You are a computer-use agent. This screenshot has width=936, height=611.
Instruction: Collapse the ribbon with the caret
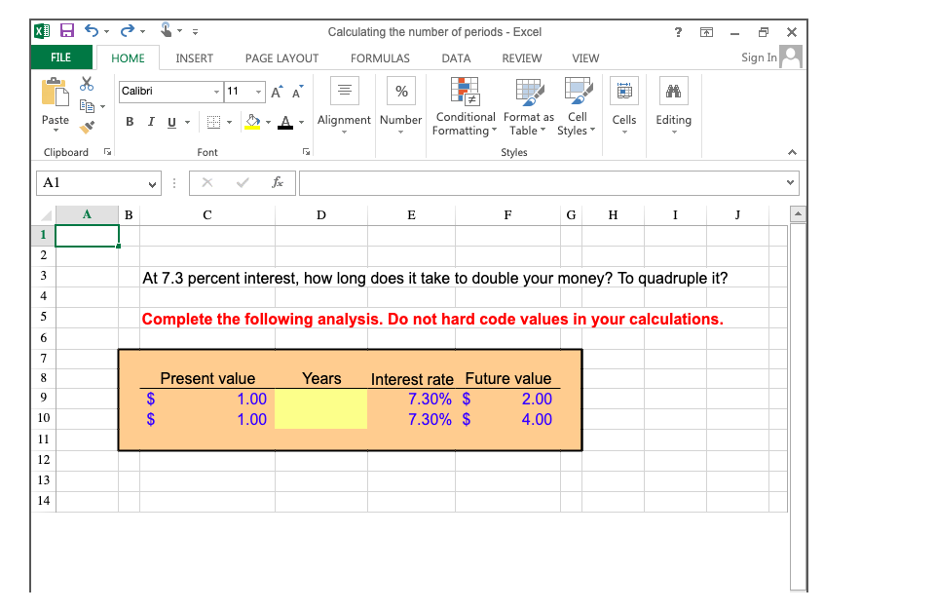coord(792,152)
